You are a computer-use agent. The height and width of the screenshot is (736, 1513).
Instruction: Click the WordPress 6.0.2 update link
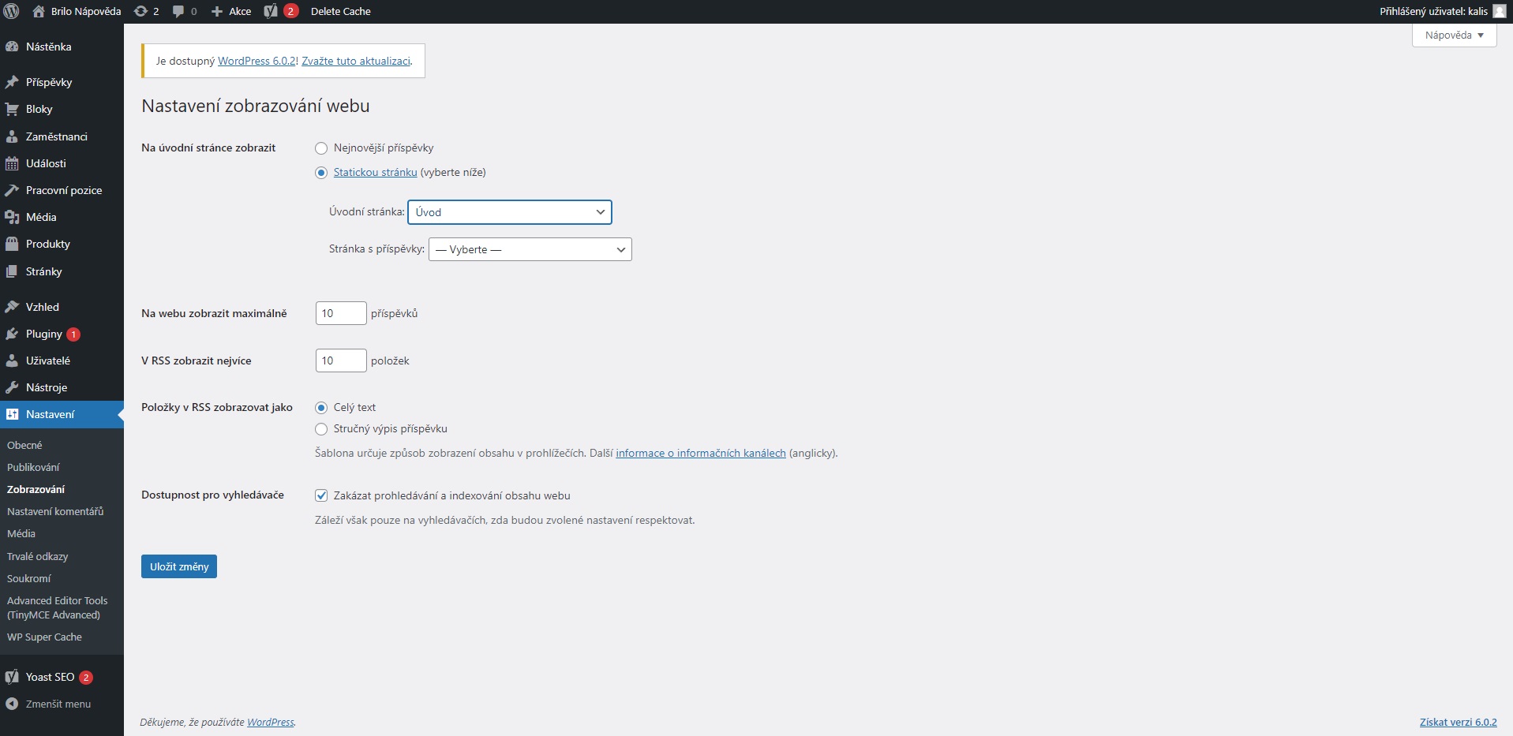click(x=257, y=61)
